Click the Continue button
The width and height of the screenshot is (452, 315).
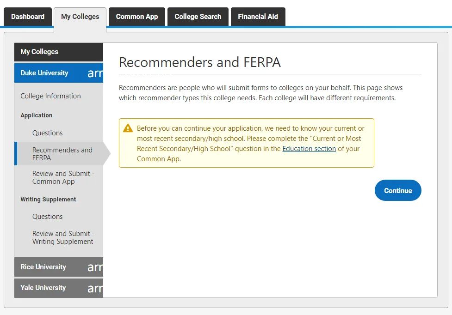tap(398, 190)
